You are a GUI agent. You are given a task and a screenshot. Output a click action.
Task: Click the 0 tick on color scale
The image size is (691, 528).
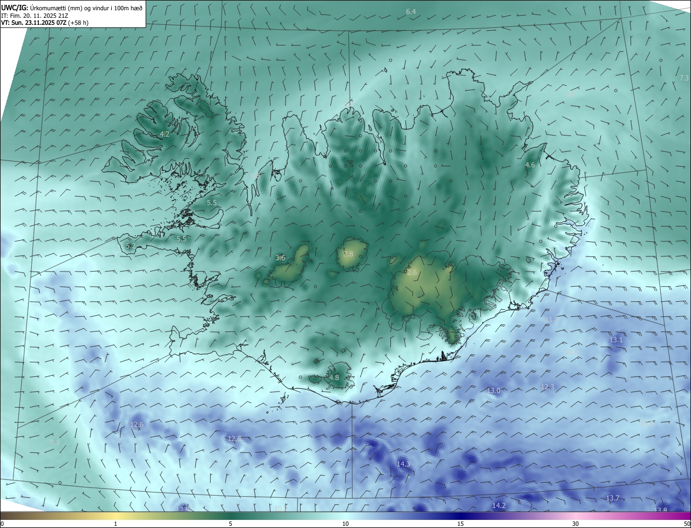(x=2, y=524)
